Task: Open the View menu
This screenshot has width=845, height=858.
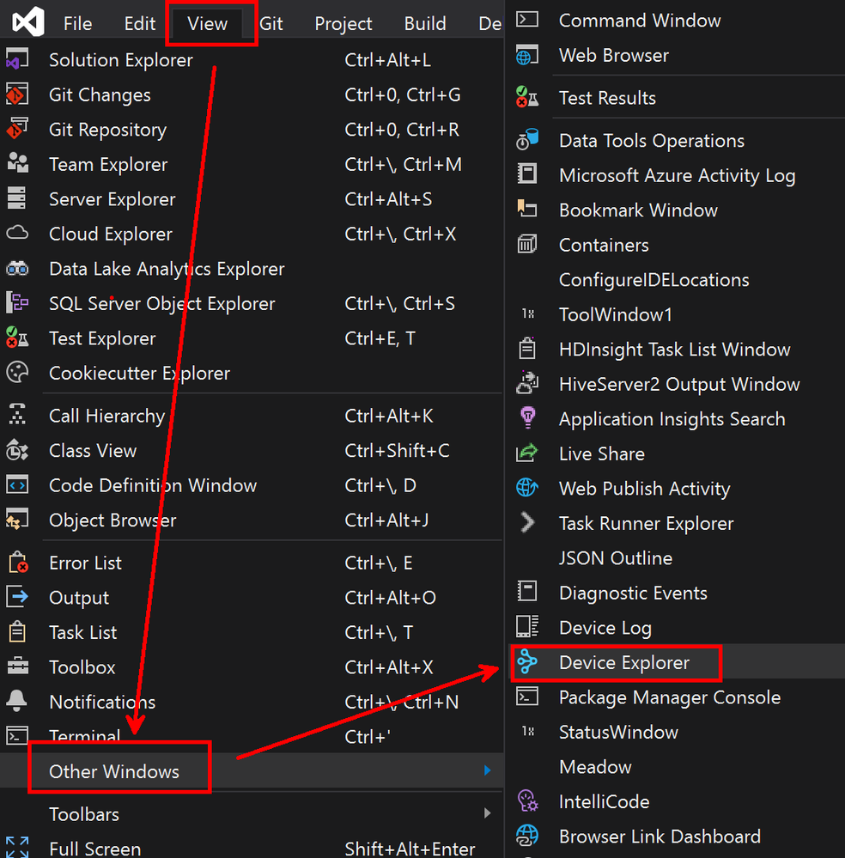Action: (x=208, y=23)
